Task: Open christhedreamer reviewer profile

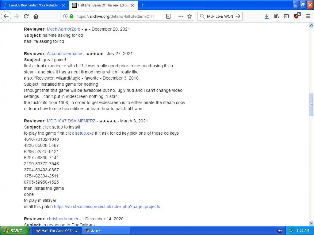Action: pyautogui.click(x=63, y=218)
